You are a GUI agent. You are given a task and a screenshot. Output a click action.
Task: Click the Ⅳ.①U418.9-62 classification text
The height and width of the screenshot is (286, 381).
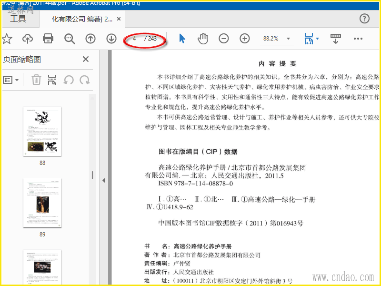(x=170, y=207)
